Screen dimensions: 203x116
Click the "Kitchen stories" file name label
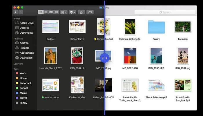[77, 97]
